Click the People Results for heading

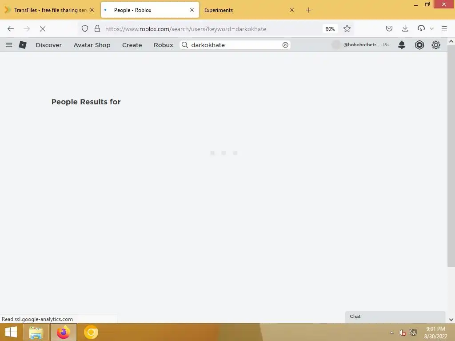coord(86,102)
